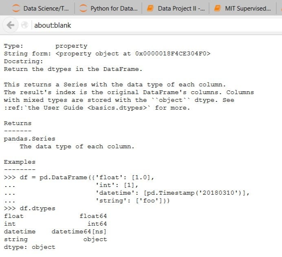Click the pandas.Series return type text

pos(29,138)
